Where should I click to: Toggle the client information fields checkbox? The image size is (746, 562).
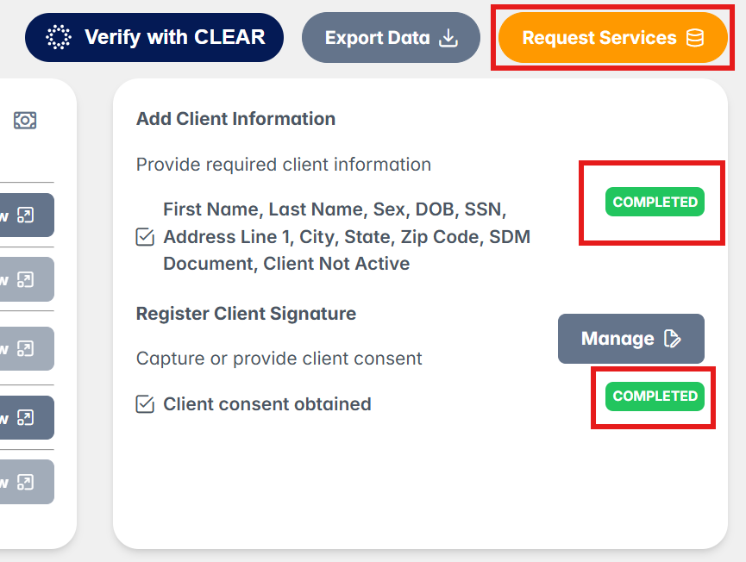[145, 237]
